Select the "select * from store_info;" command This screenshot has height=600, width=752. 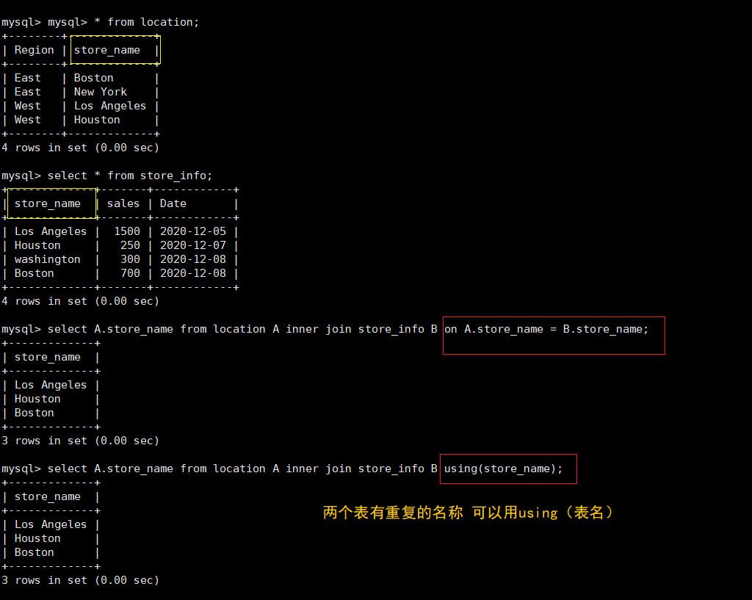129,176
